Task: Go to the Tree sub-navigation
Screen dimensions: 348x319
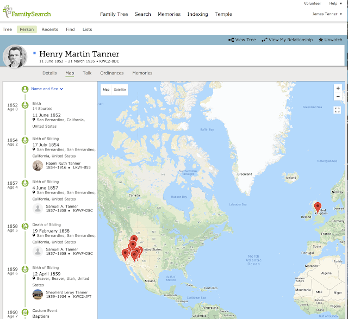Action: [7, 29]
